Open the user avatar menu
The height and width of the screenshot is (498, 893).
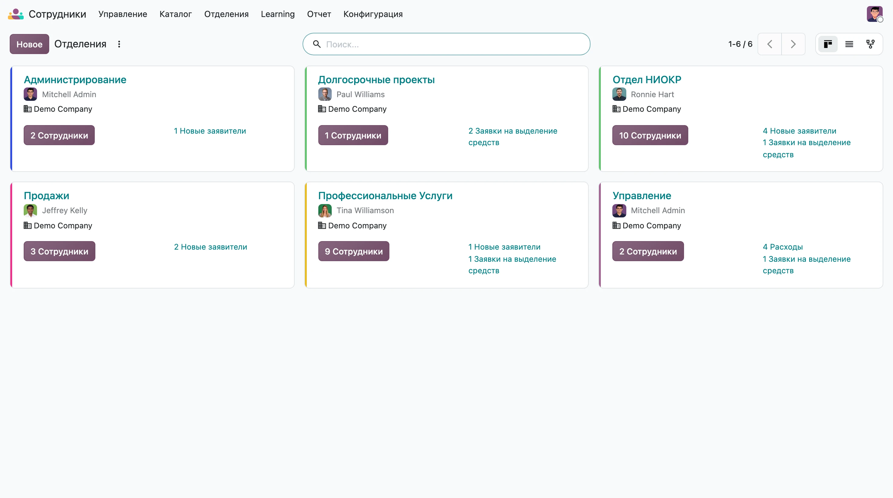pos(874,14)
